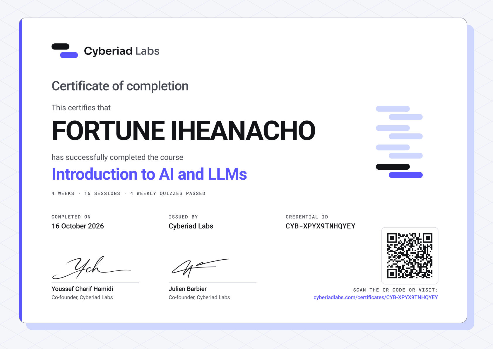
Task: Click the 'This certifies that' line
Action: (x=81, y=108)
